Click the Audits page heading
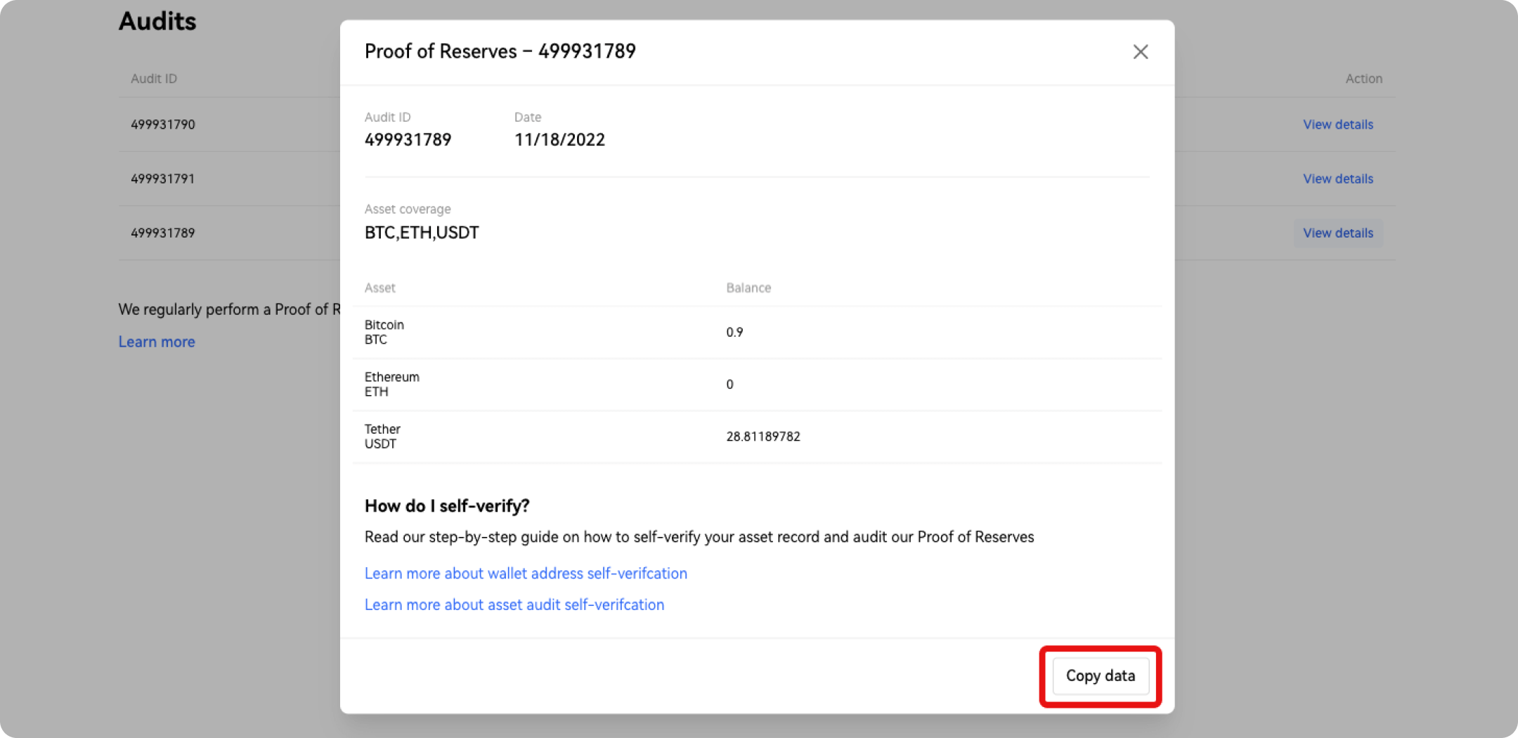Image resolution: width=1518 pixels, height=738 pixels. coord(157,21)
